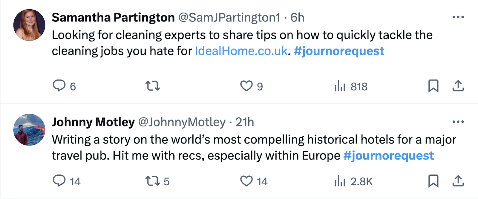Like Johnny Motley's tweet

pos(246,181)
